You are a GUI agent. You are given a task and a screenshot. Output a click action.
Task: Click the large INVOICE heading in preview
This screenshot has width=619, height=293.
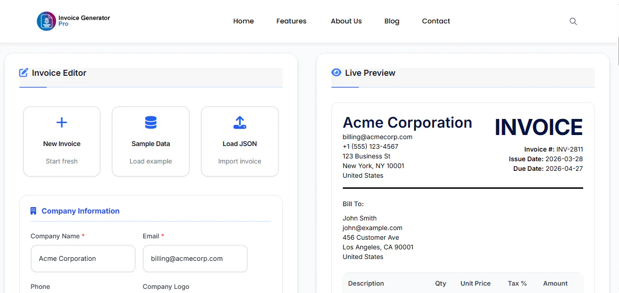coord(539,127)
